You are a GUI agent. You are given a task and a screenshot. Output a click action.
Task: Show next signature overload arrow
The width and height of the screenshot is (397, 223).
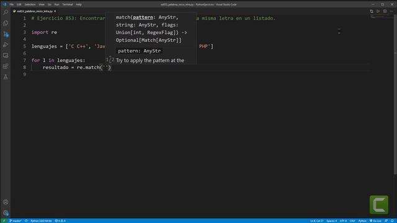click(x=110, y=61)
